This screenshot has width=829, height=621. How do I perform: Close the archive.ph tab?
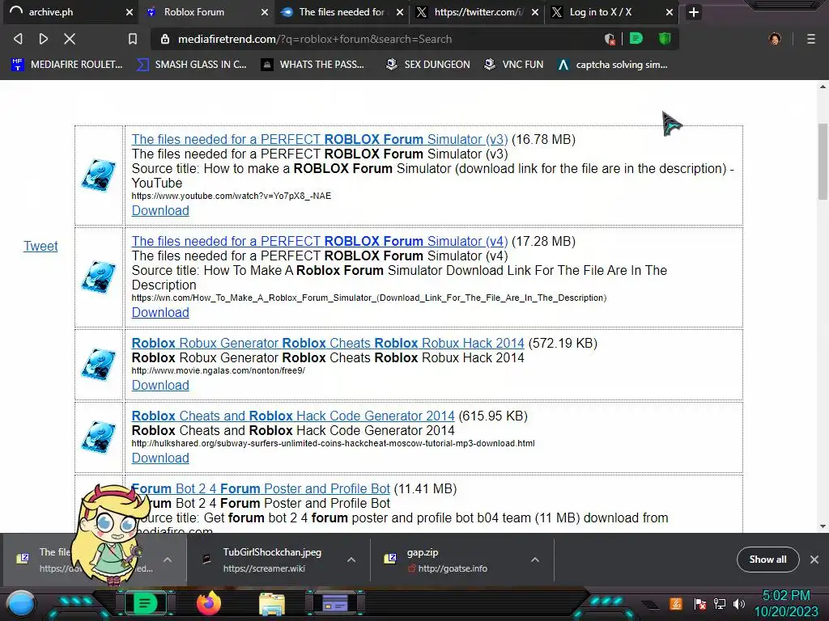pyautogui.click(x=129, y=12)
